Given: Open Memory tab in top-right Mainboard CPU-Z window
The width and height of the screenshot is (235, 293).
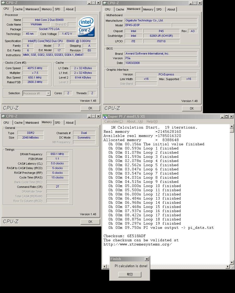Looking at the screenshot, I should pos(148,9).
